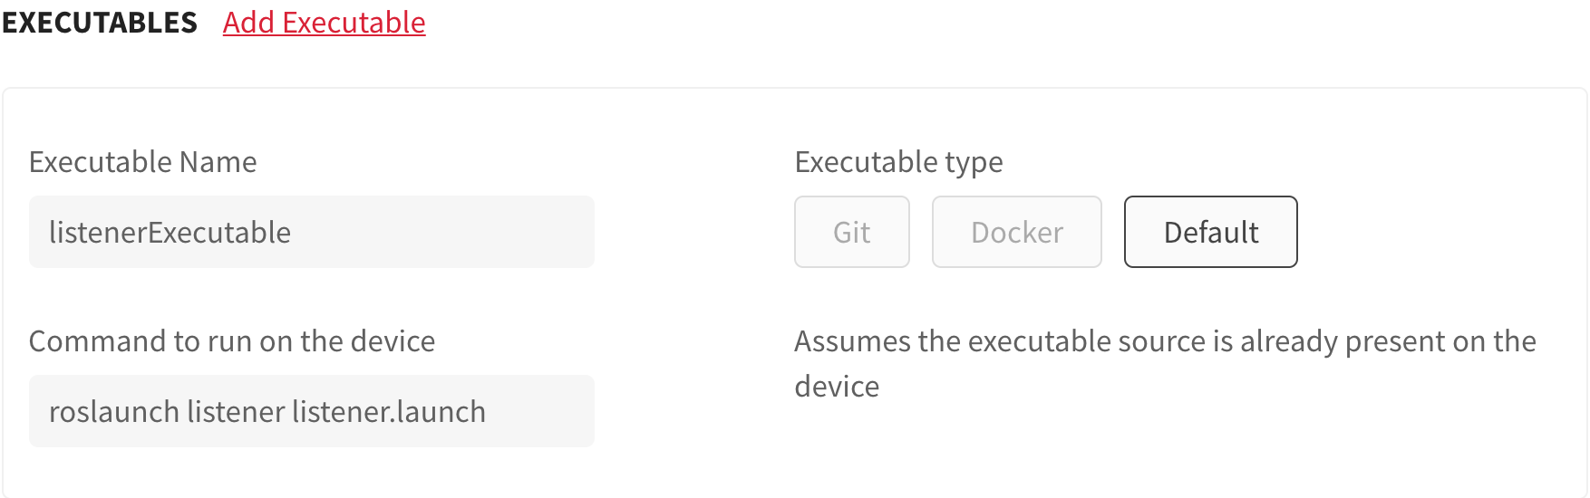1590x498 pixels.
Task: Pick the Default executable type option
Action: (x=1210, y=232)
